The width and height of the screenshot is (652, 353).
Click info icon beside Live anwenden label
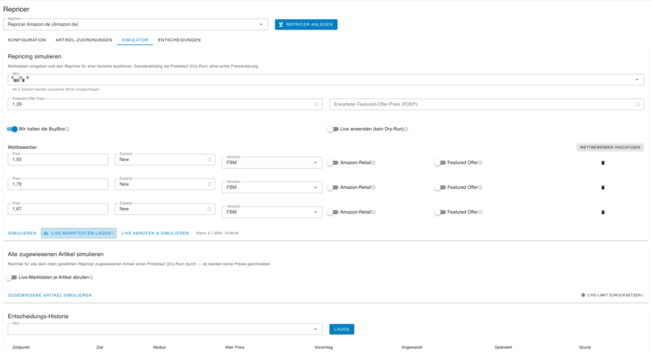pyautogui.click(x=406, y=129)
